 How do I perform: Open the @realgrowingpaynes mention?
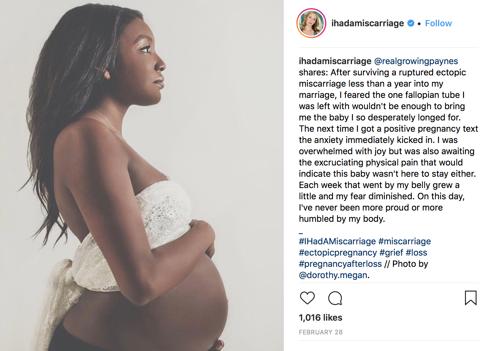tap(416, 61)
